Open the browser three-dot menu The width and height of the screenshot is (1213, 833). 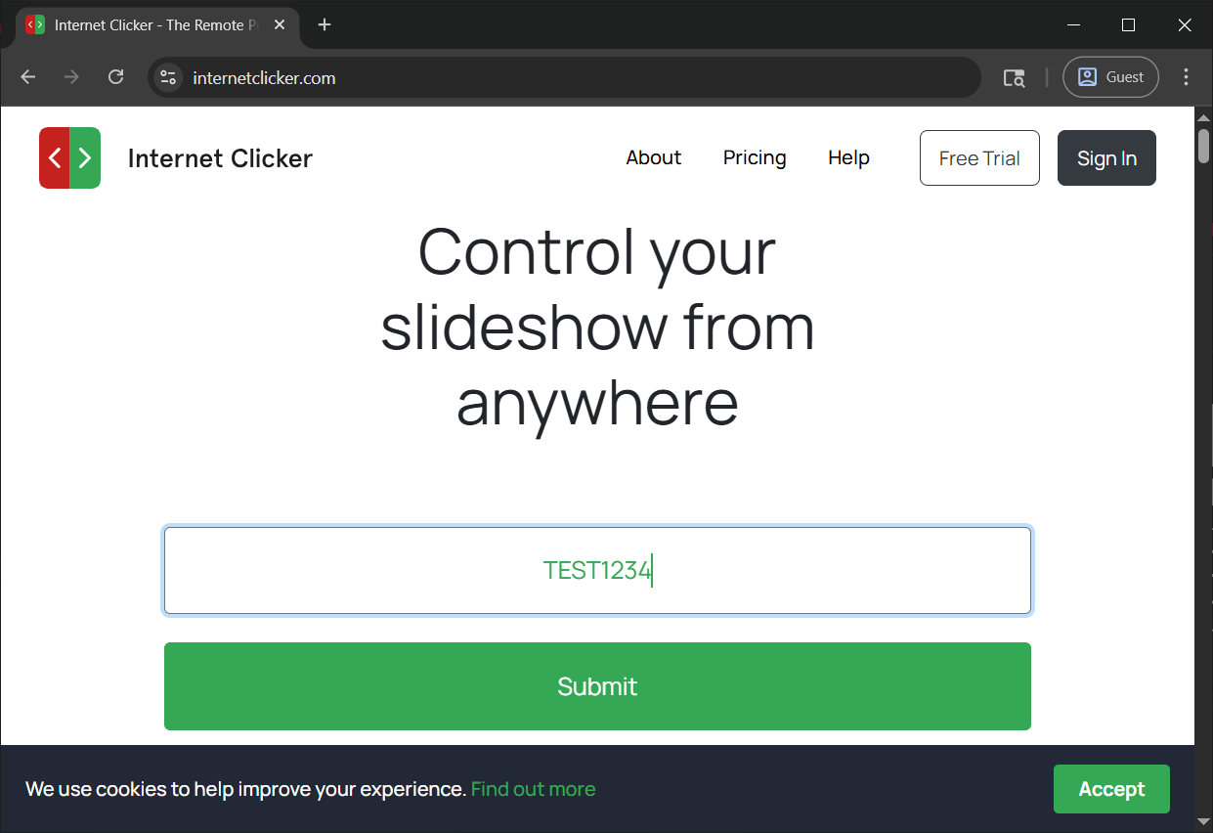(x=1186, y=76)
